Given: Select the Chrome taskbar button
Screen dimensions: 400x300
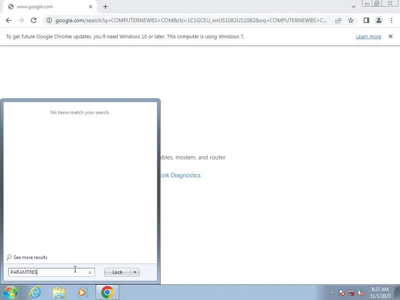Looking at the screenshot, I should click(107, 292).
